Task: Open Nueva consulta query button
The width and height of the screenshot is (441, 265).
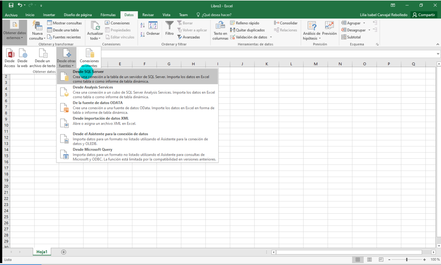Action: pos(37,30)
